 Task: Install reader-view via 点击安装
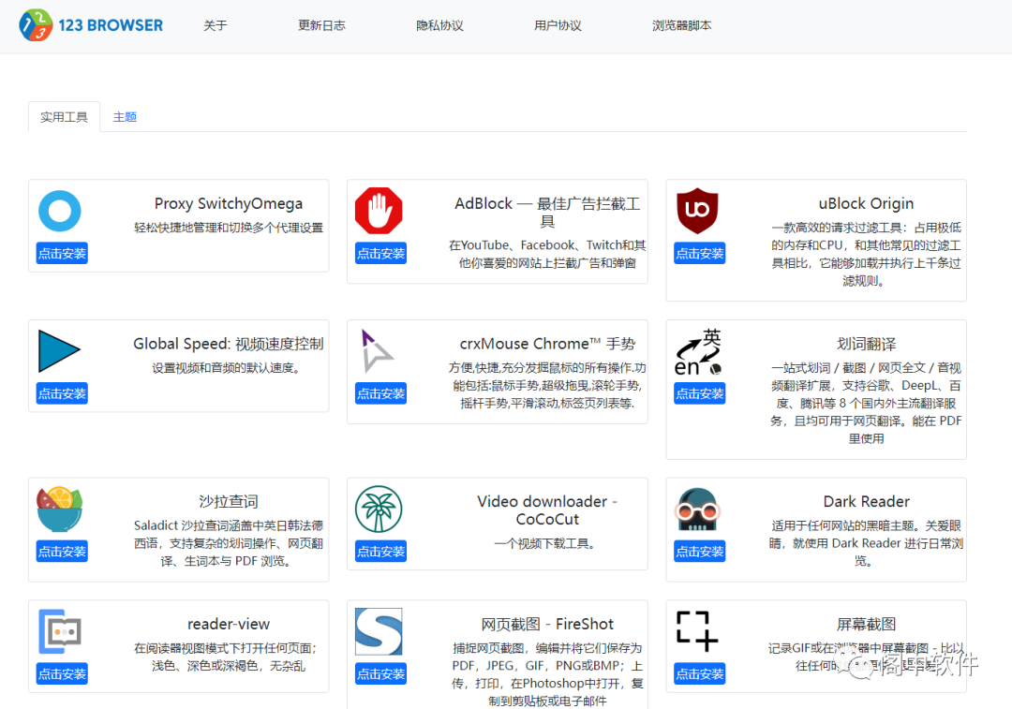[62, 673]
